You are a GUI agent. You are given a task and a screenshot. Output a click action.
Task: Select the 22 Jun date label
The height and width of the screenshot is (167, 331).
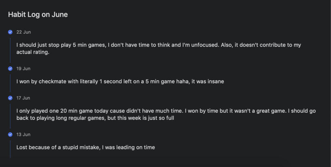click(24, 32)
